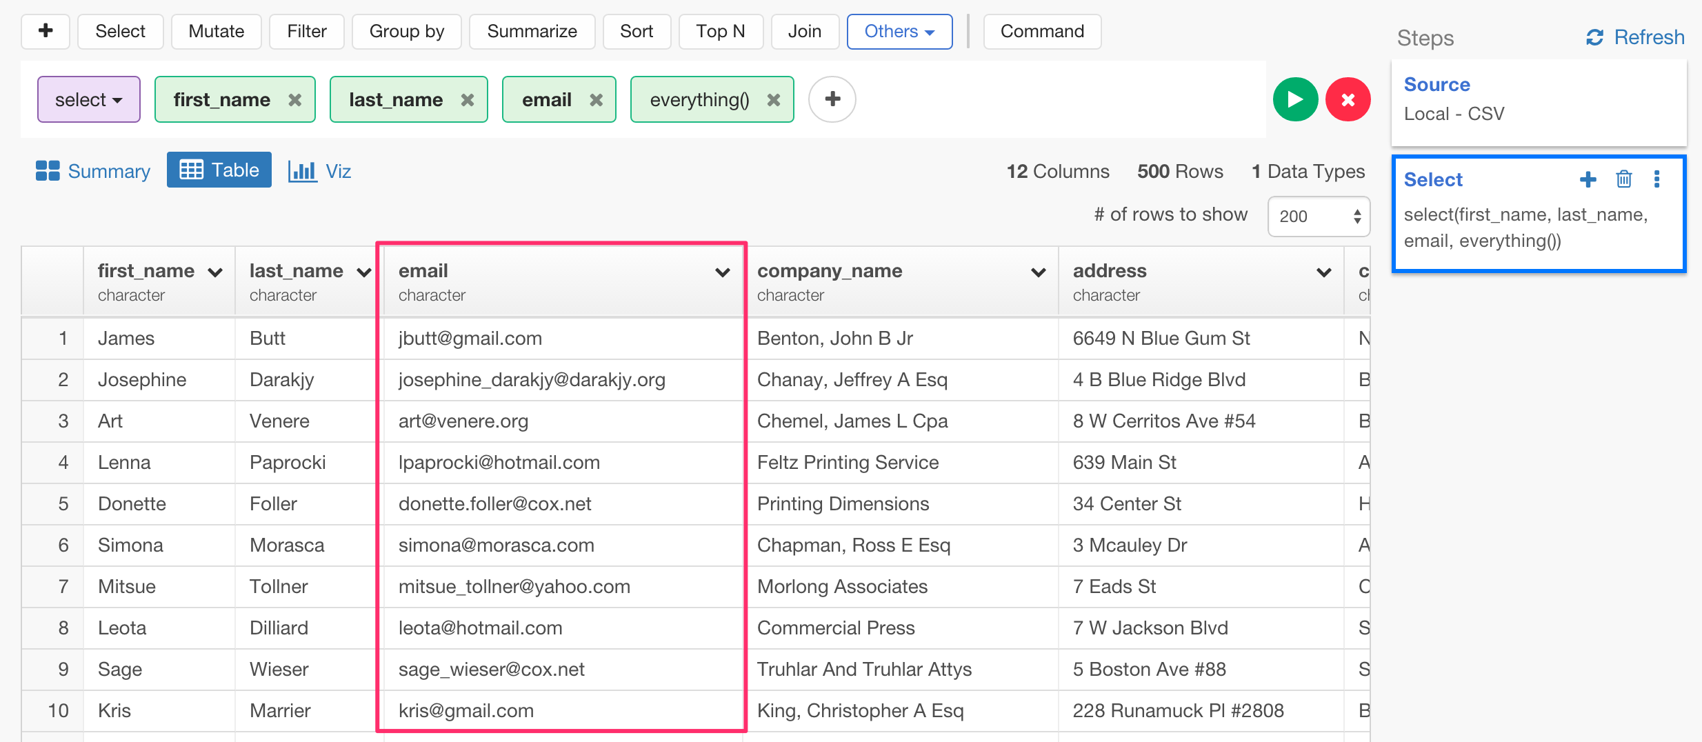This screenshot has height=742, width=1702.
Task: Click last name cell Paprocki
Action: coord(309,462)
